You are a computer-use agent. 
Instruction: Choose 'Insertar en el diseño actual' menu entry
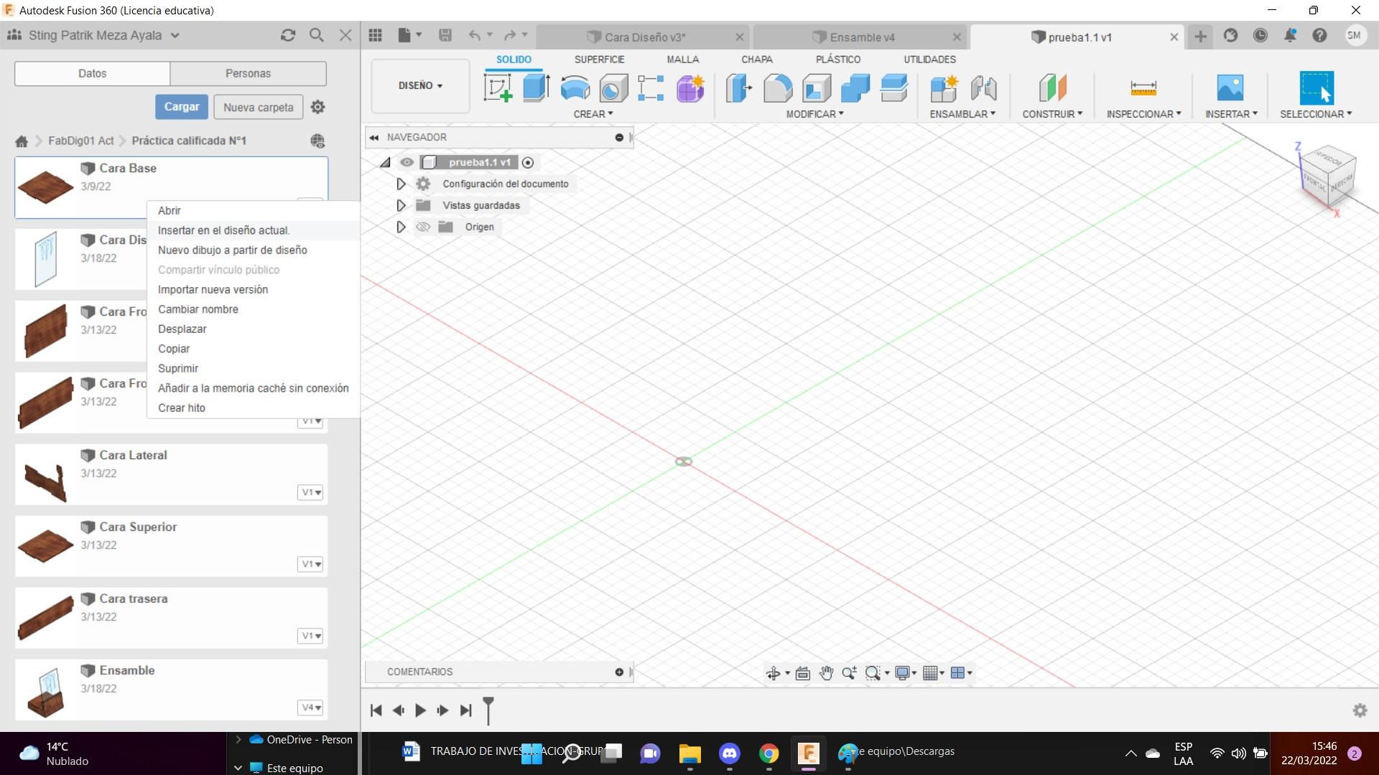223,230
